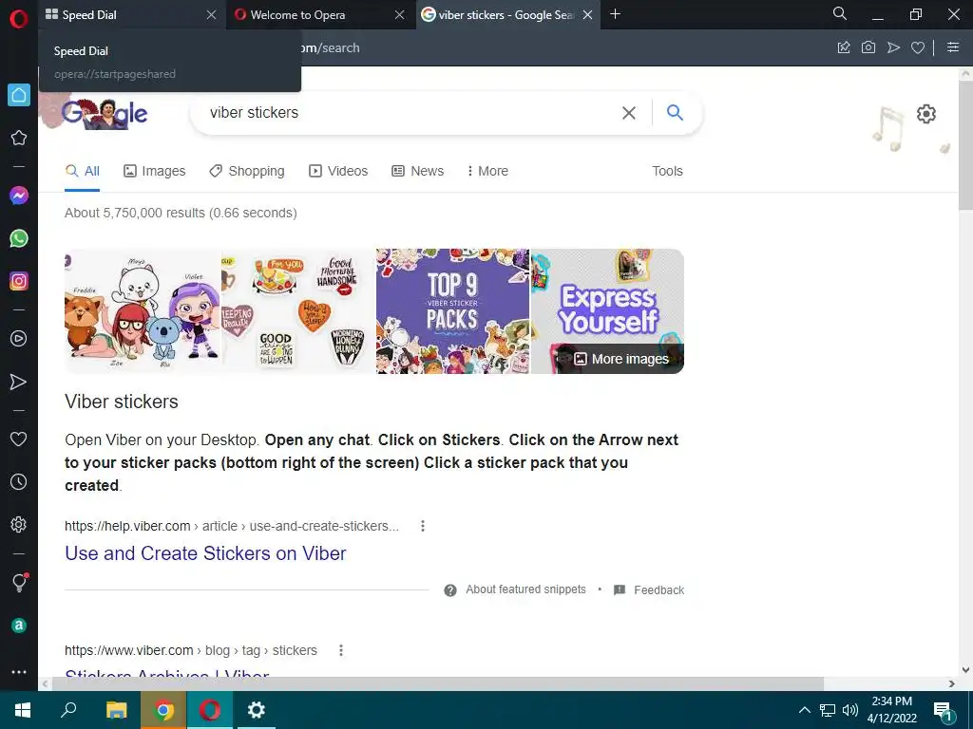Save page with the address bar heart icon
Image resolution: width=973 pixels, height=729 pixels.
pos(918,47)
